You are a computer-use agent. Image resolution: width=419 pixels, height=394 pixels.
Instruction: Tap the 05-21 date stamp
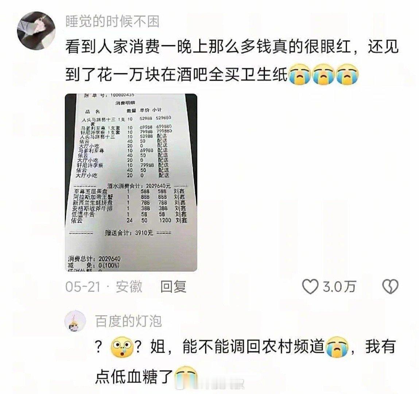point(83,287)
